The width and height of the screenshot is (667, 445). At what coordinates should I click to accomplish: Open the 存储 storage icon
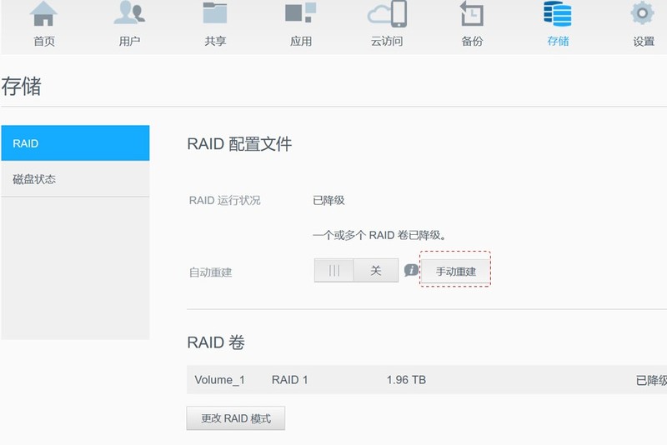[x=557, y=13]
